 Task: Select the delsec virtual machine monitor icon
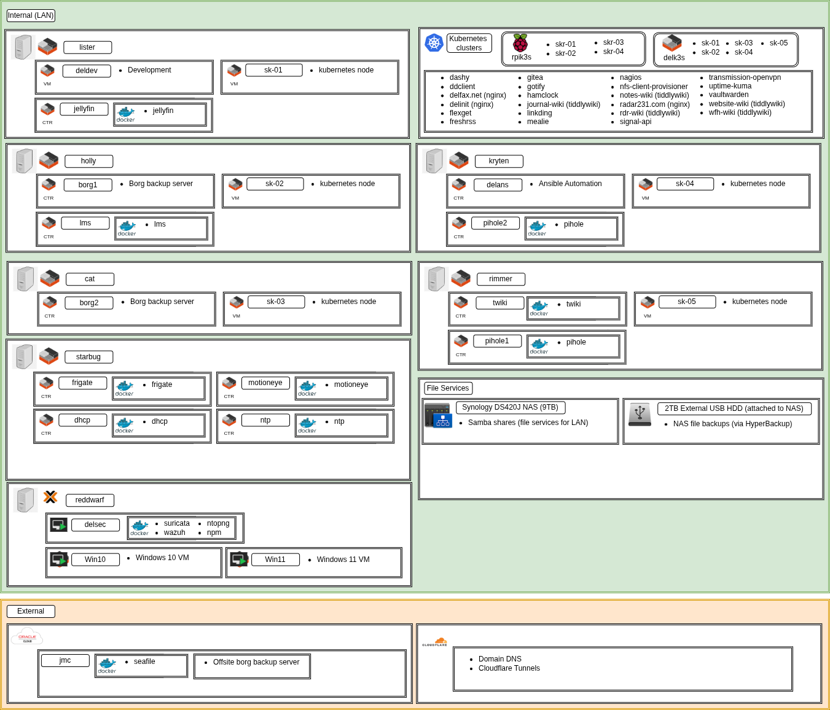[x=59, y=525]
